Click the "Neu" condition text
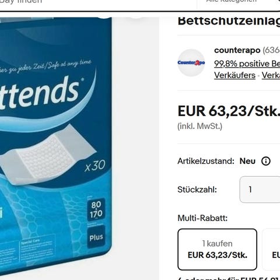This screenshot has width=280, height=280. pyautogui.click(x=247, y=161)
